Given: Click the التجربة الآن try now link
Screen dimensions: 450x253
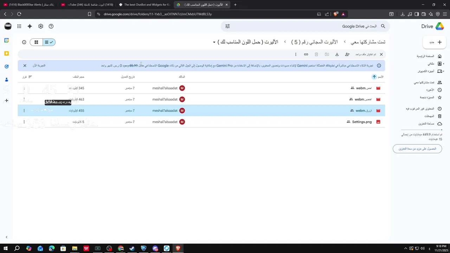Looking at the screenshot, I should coord(39,66).
